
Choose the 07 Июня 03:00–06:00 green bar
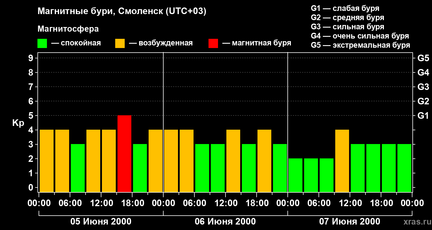(x=311, y=175)
